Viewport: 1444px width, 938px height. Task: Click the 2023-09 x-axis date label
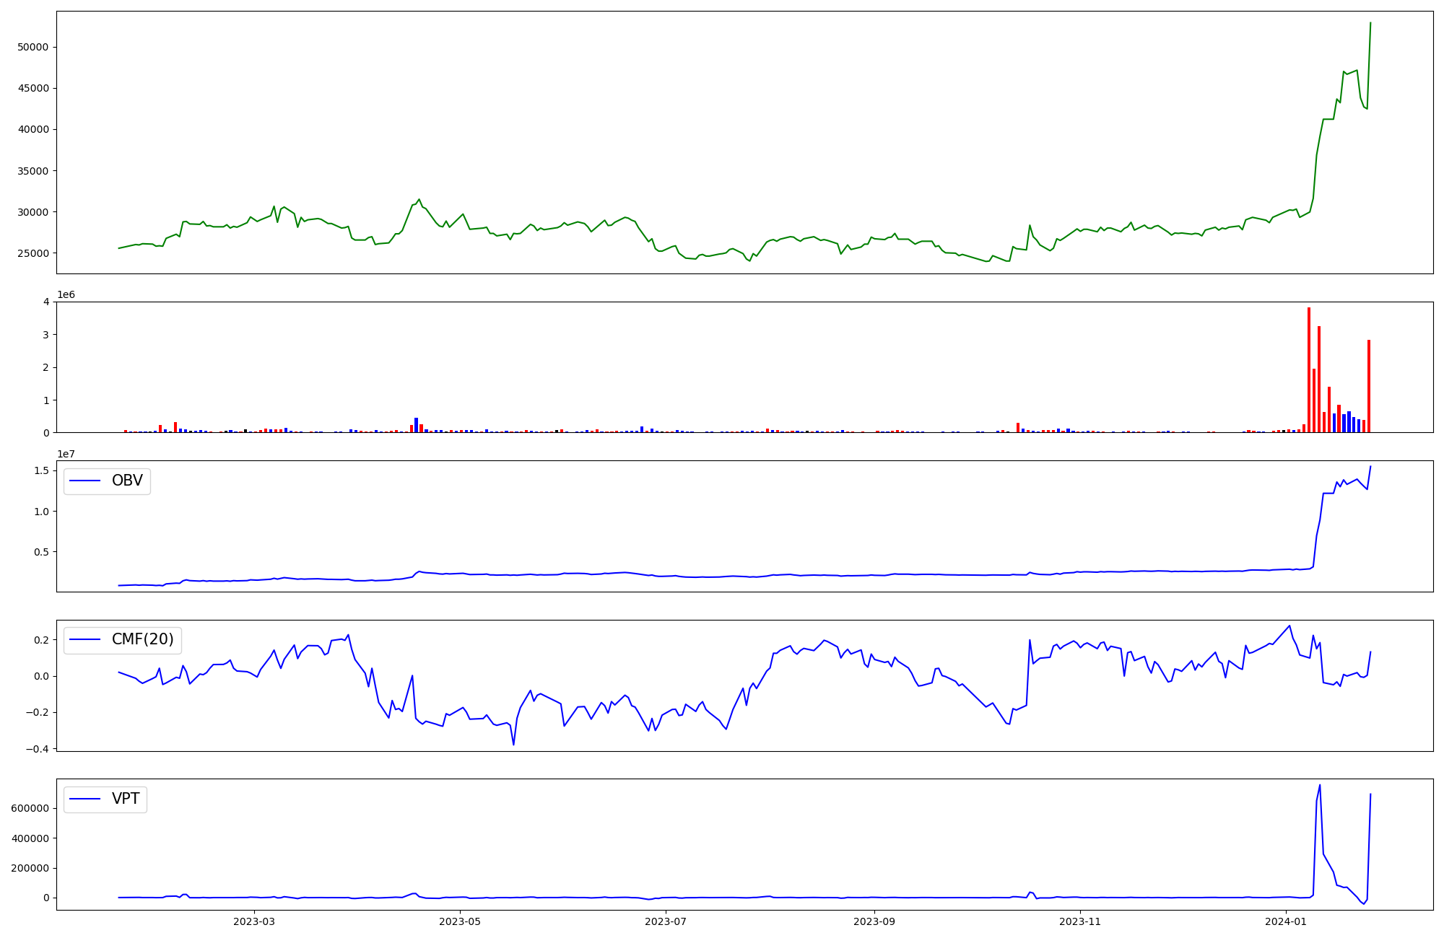[874, 922]
